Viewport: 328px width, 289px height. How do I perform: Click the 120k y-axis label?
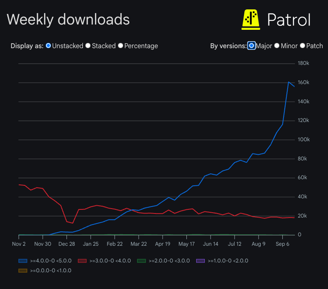point(303,120)
